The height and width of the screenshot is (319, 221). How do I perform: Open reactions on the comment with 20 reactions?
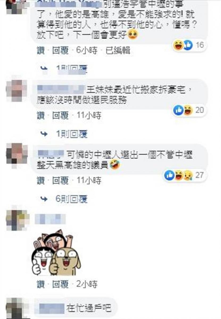pyautogui.click(x=189, y=110)
